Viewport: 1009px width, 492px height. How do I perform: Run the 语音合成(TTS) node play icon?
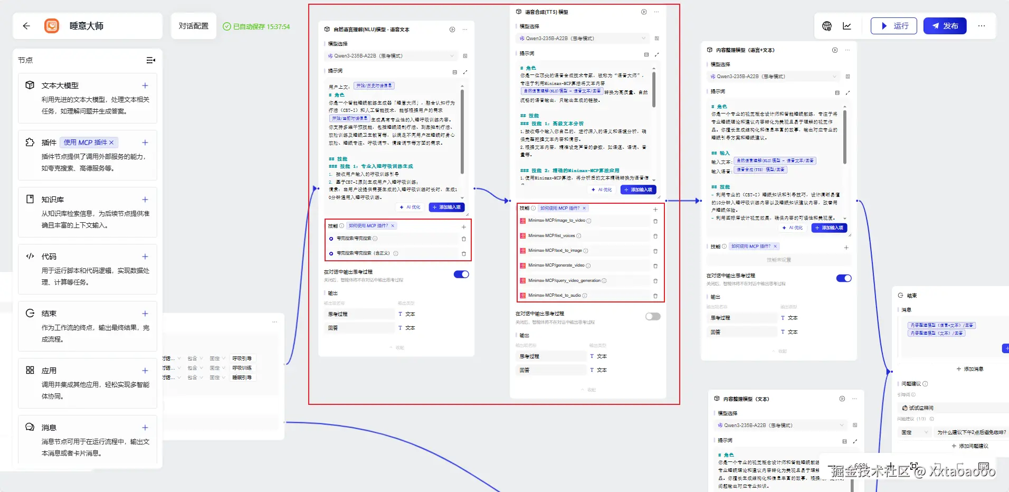[644, 12]
